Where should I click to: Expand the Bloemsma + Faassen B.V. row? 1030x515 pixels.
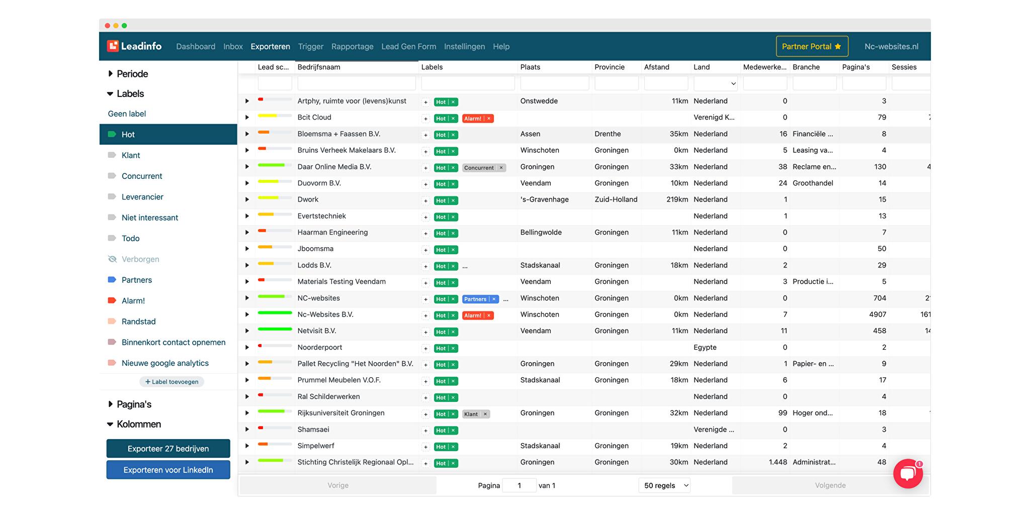pos(247,134)
